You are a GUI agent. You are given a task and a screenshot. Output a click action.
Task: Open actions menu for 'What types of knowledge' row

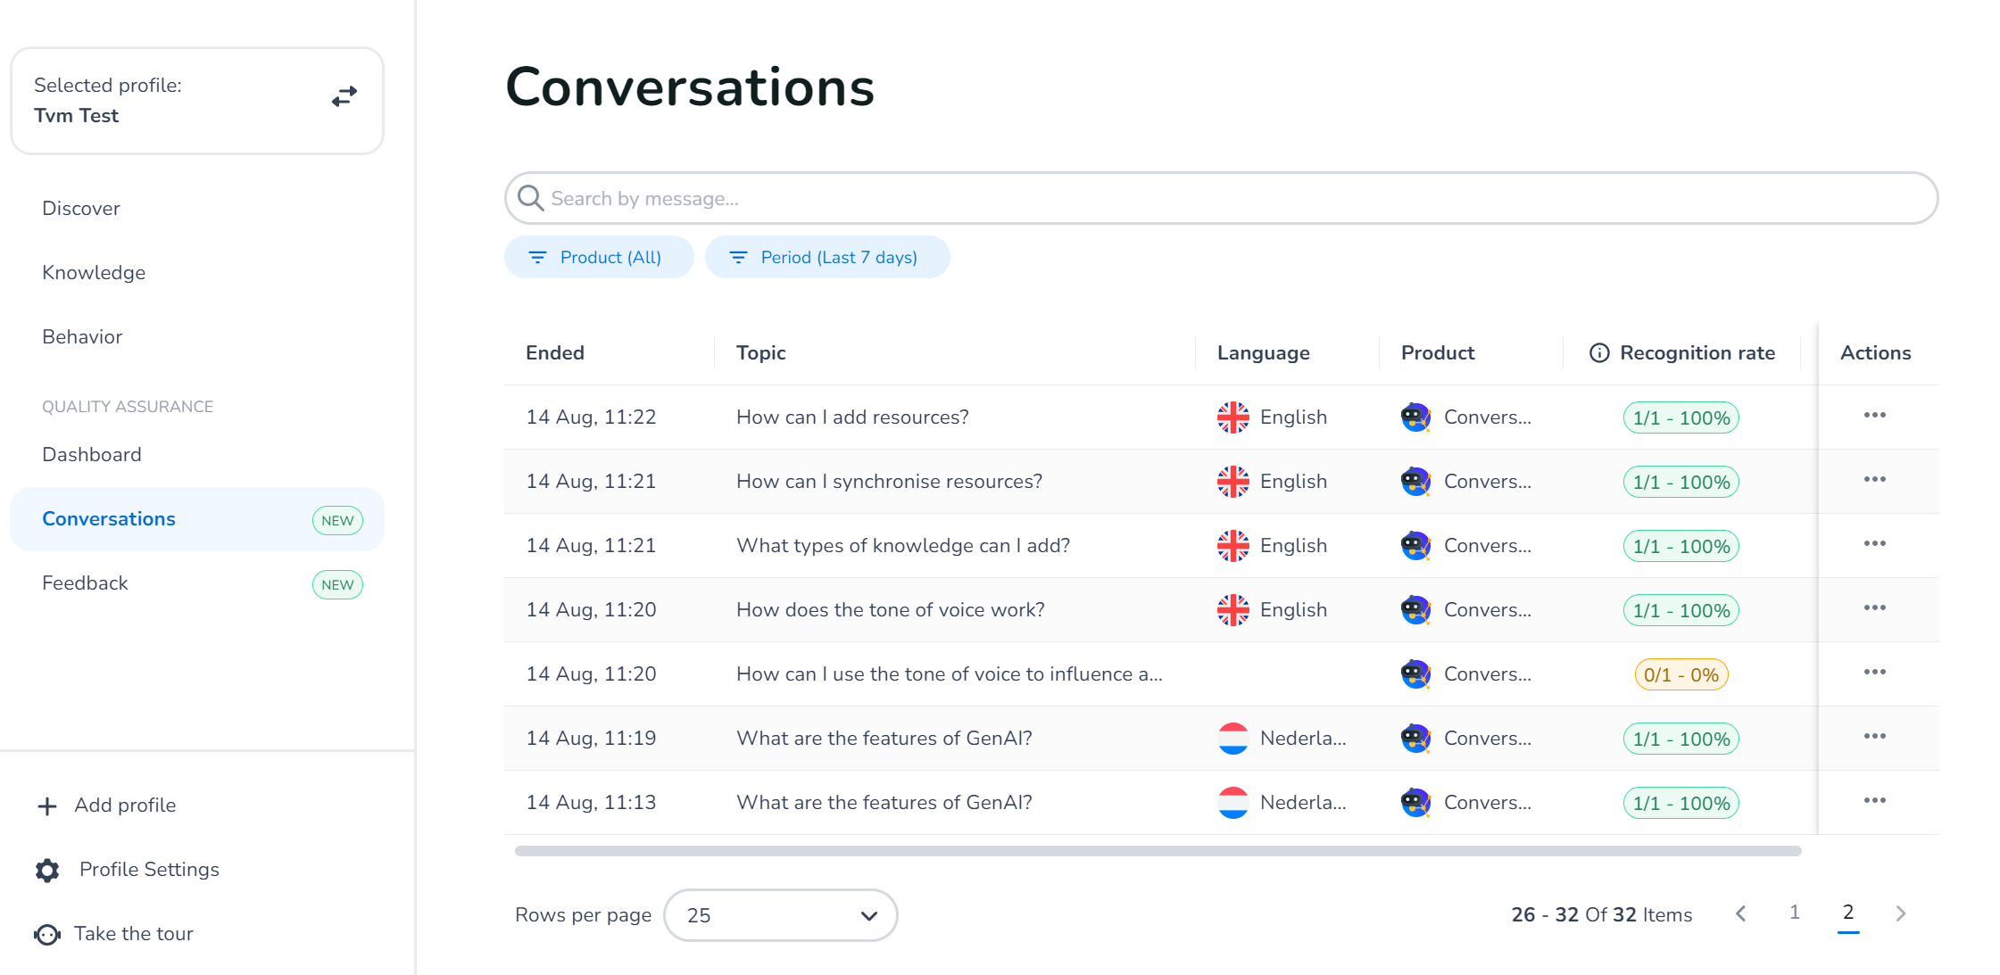click(1875, 544)
